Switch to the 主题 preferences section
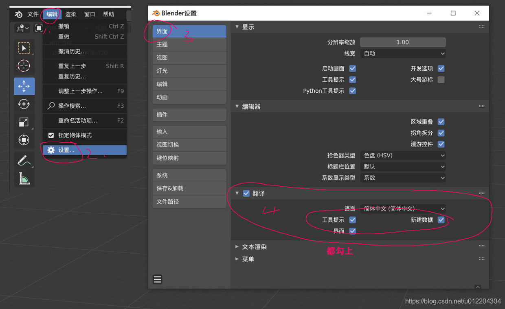 click(189, 44)
